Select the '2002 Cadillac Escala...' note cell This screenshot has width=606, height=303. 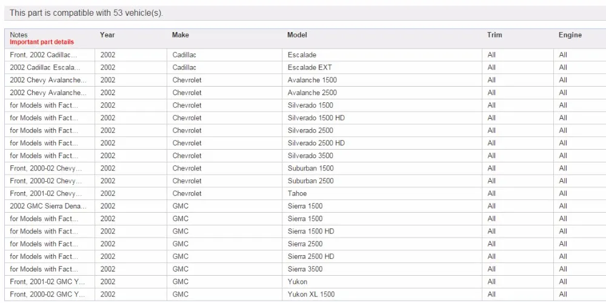pyautogui.click(x=50, y=68)
